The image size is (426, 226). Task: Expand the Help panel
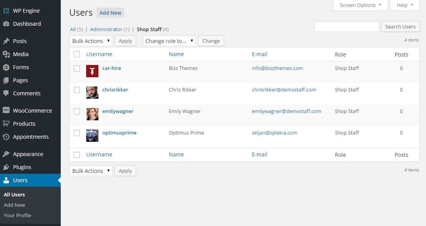tap(405, 5)
